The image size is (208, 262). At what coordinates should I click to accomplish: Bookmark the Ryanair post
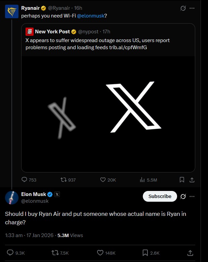tap(182, 180)
